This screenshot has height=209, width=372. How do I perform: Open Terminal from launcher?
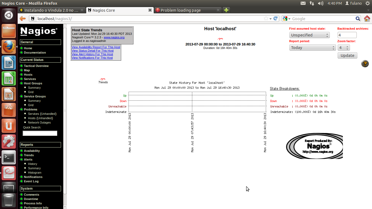(x=9, y=157)
